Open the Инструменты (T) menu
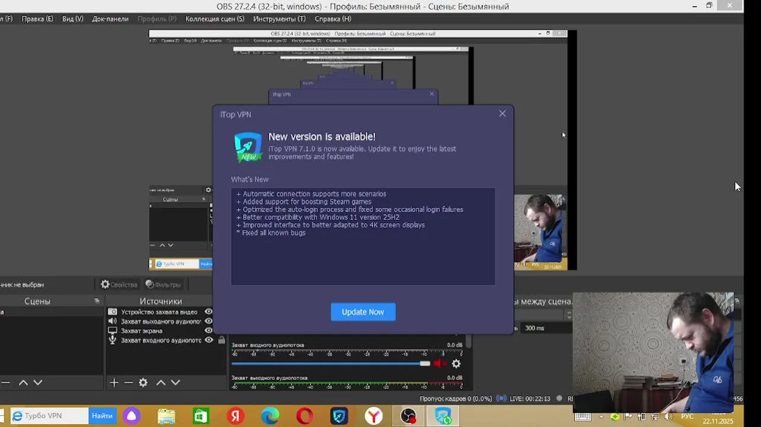761x427 pixels. [x=279, y=19]
